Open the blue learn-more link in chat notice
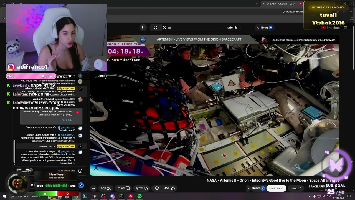 [67, 119]
